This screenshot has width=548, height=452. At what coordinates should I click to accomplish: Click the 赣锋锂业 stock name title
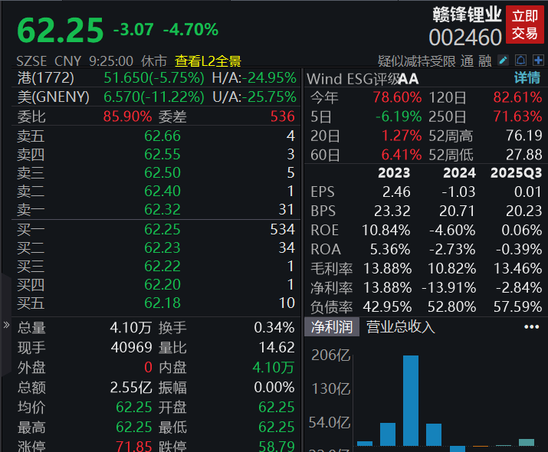(465, 15)
